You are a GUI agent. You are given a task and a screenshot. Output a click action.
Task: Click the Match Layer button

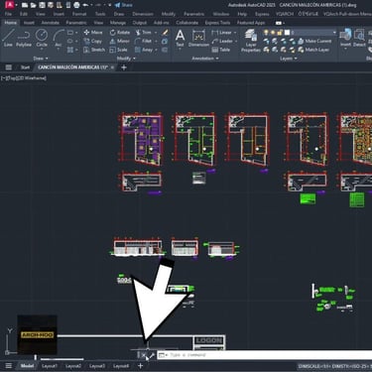(313, 50)
